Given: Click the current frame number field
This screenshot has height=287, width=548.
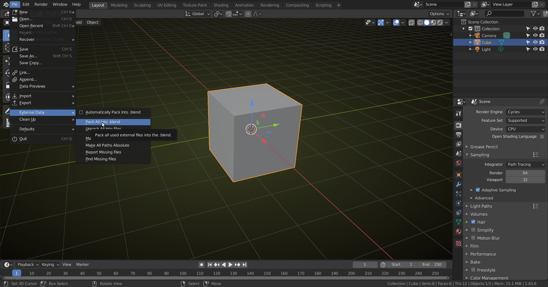Looking at the screenshot, I should click(365, 265).
